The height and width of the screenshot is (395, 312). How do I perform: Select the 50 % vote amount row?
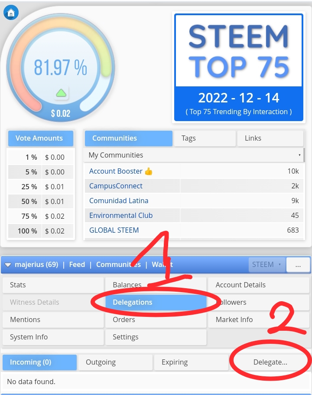coord(41,201)
